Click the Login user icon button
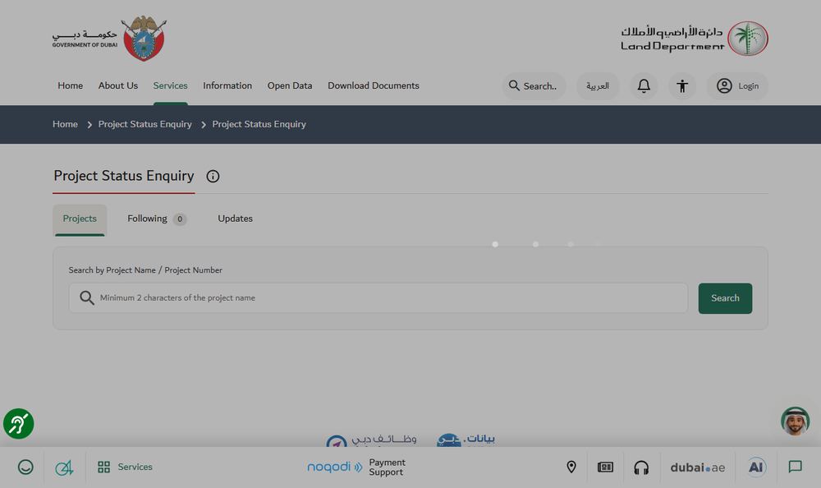 point(737,86)
